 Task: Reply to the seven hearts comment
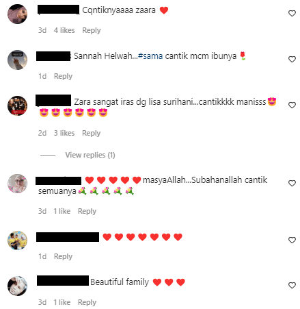click(x=63, y=256)
